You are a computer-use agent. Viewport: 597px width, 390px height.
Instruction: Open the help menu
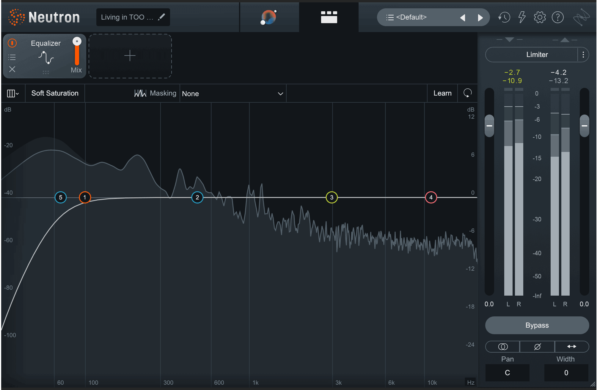click(558, 17)
